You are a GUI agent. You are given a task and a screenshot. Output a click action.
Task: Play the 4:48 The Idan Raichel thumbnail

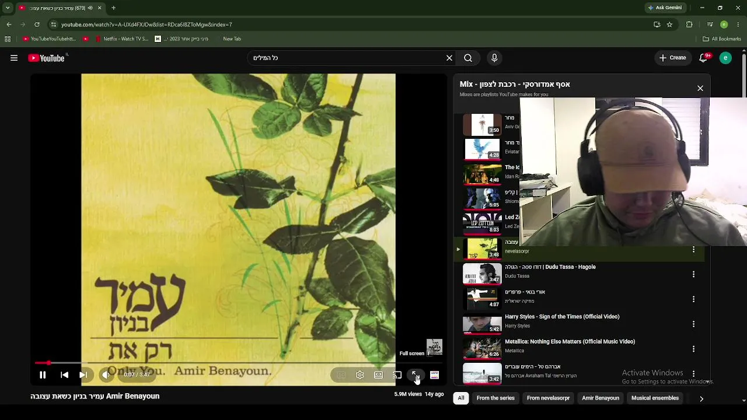[482, 174]
